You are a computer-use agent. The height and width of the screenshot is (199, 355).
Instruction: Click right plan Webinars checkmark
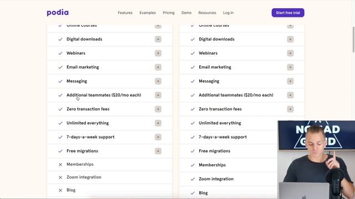tap(192, 53)
